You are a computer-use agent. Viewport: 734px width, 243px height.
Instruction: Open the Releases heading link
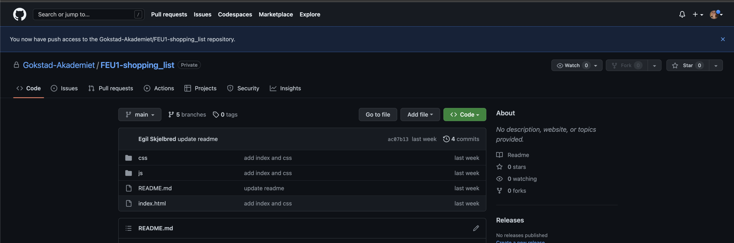tap(510, 220)
